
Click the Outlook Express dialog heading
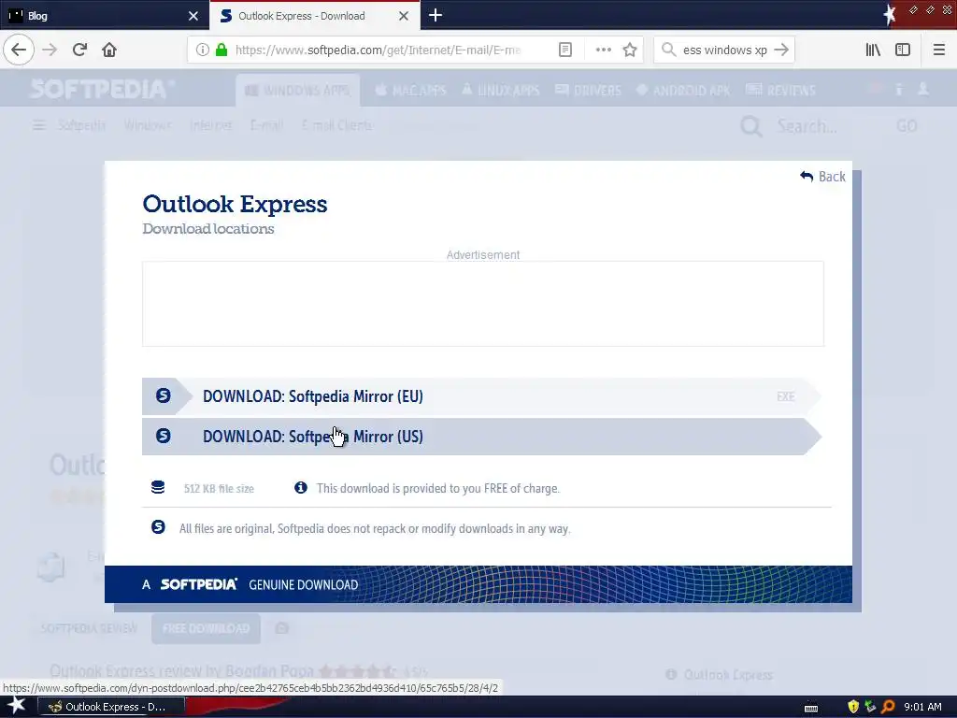[x=235, y=204]
